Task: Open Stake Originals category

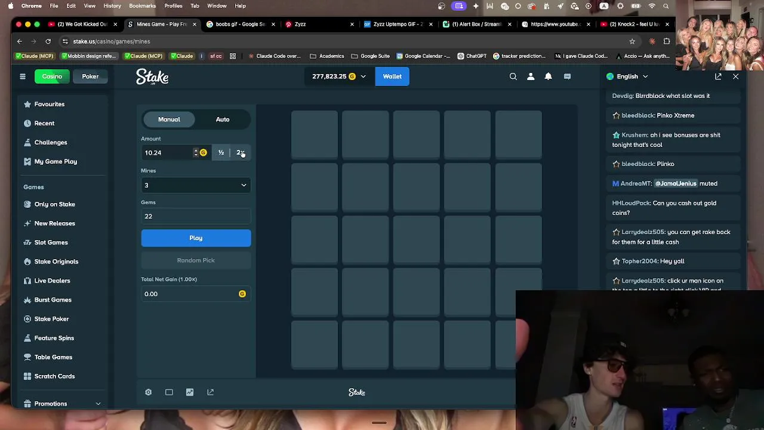Action: pyautogui.click(x=56, y=262)
